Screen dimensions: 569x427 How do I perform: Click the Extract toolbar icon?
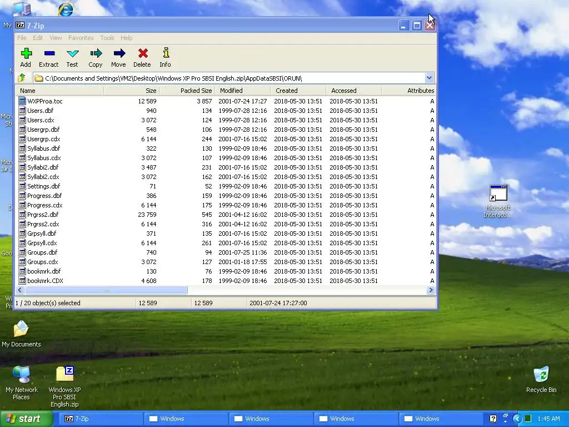49,54
